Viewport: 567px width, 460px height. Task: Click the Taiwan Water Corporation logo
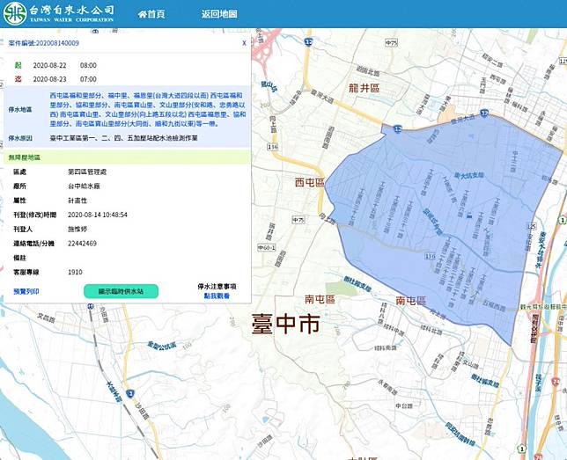pyautogui.click(x=57, y=14)
